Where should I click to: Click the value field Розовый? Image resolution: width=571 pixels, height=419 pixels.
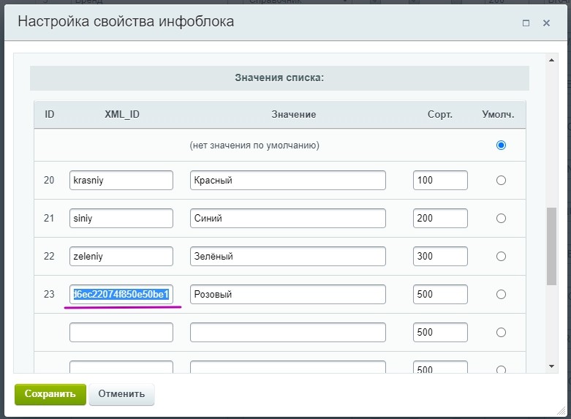(287, 294)
